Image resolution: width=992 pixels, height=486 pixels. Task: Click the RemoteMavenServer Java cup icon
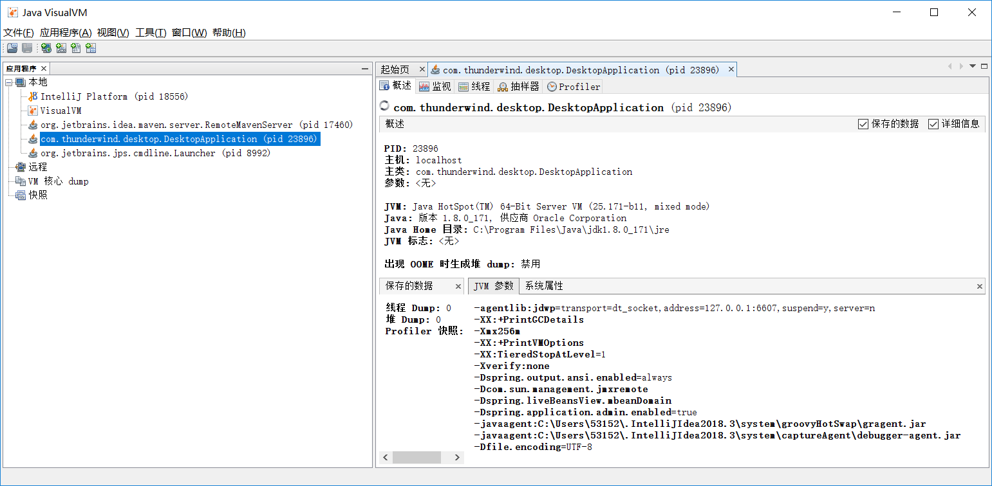(x=33, y=125)
